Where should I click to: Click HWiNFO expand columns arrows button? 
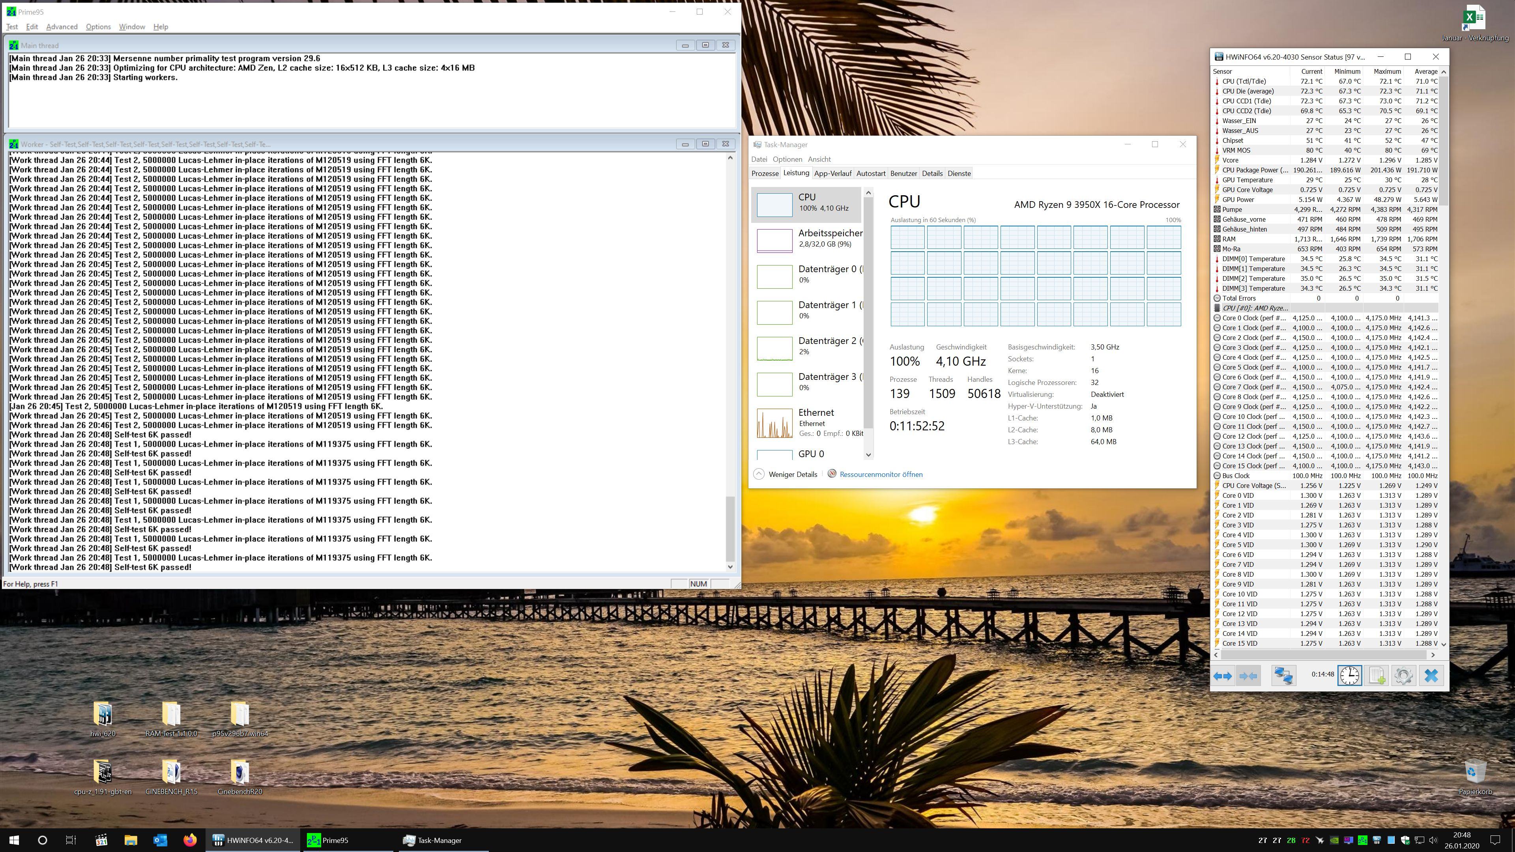[x=1222, y=676]
